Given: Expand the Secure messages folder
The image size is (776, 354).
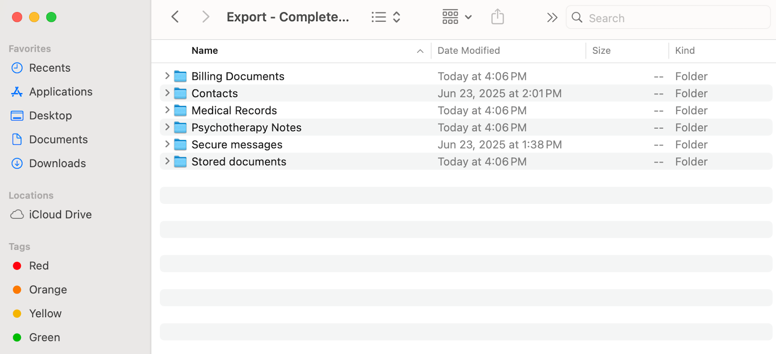Looking at the screenshot, I should [x=167, y=144].
